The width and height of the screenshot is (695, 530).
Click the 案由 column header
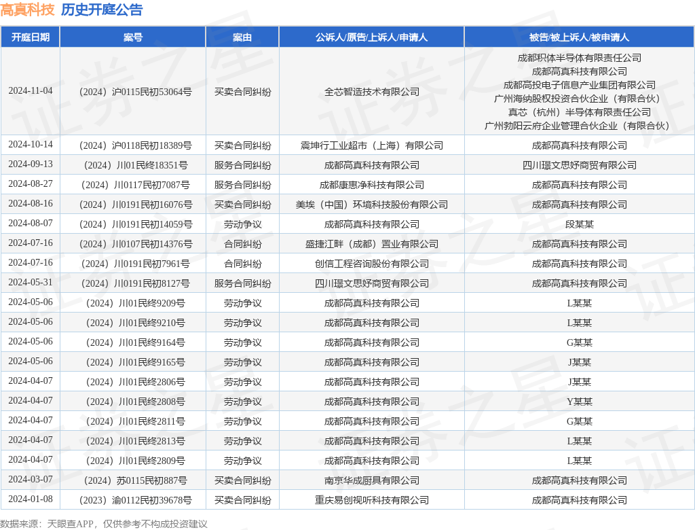pos(242,37)
